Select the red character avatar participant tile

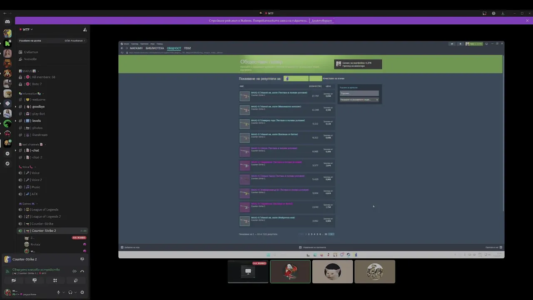[x=290, y=272]
